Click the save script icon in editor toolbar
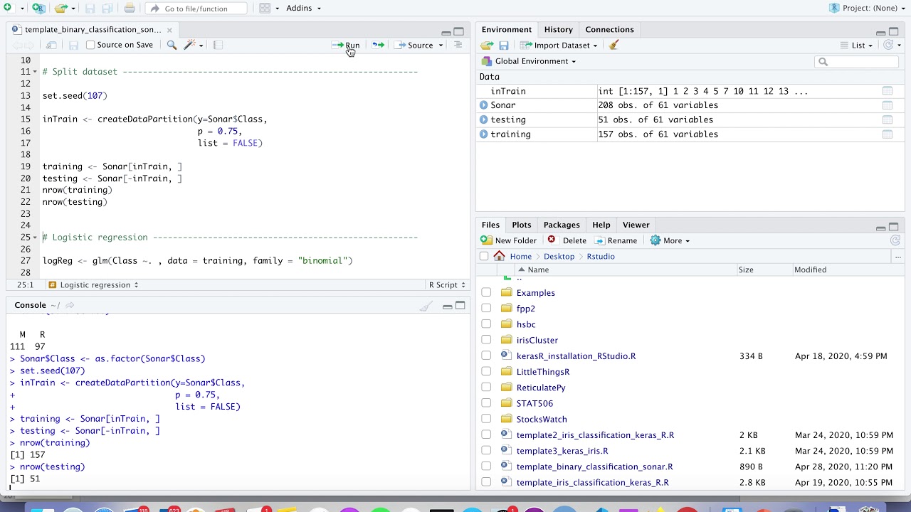The height and width of the screenshot is (512, 911). point(73,45)
